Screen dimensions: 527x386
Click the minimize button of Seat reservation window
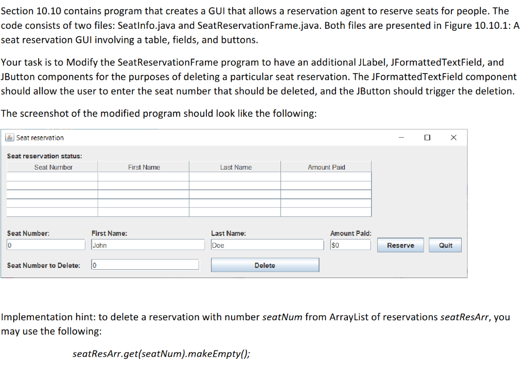coord(401,137)
